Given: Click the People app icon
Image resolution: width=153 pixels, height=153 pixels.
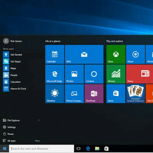Looking at the screenshot, I should click(x=6, y=75).
